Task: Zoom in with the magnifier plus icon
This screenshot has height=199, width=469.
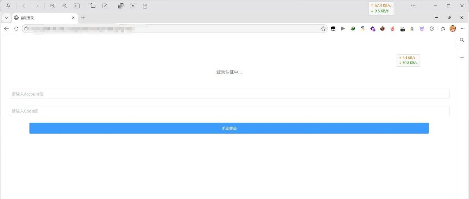Action: [52, 6]
